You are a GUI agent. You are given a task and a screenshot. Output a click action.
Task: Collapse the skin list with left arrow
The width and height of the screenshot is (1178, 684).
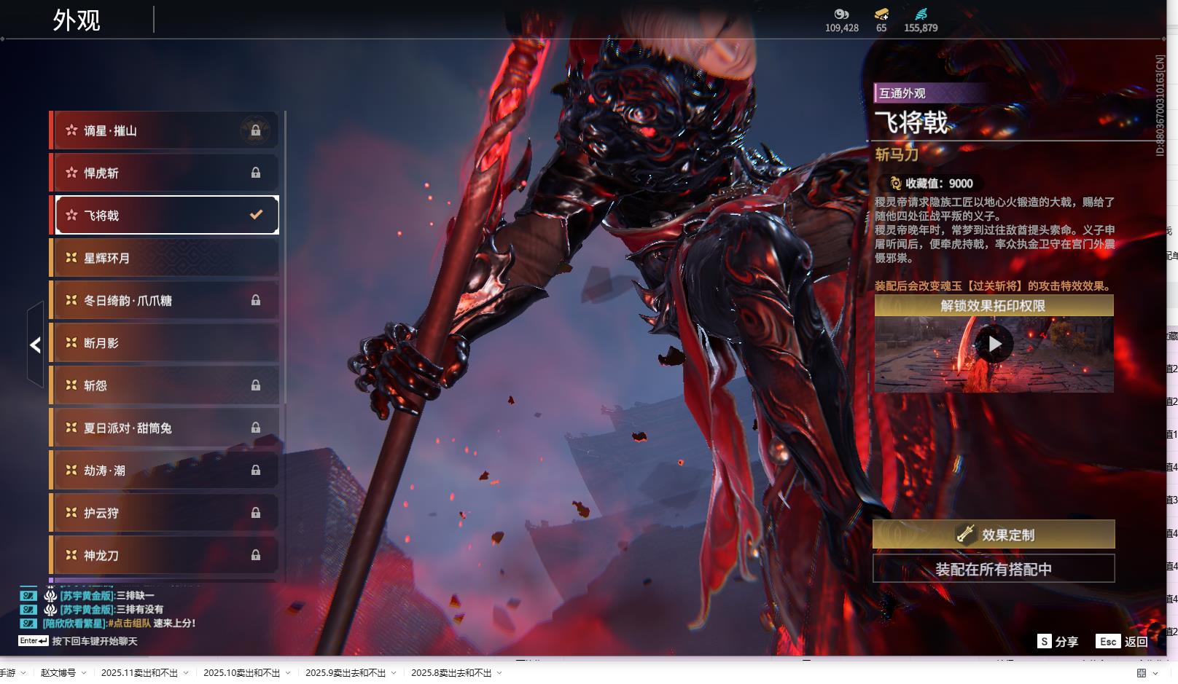(35, 345)
